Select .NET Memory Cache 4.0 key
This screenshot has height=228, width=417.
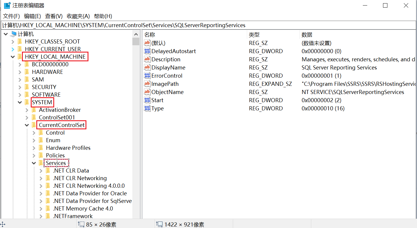tap(83, 208)
